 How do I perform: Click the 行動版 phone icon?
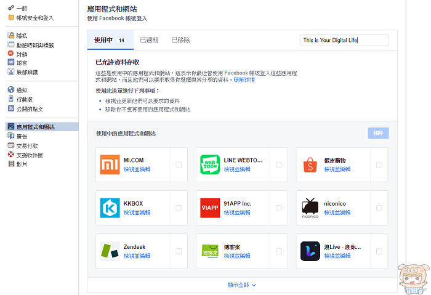point(11,99)
